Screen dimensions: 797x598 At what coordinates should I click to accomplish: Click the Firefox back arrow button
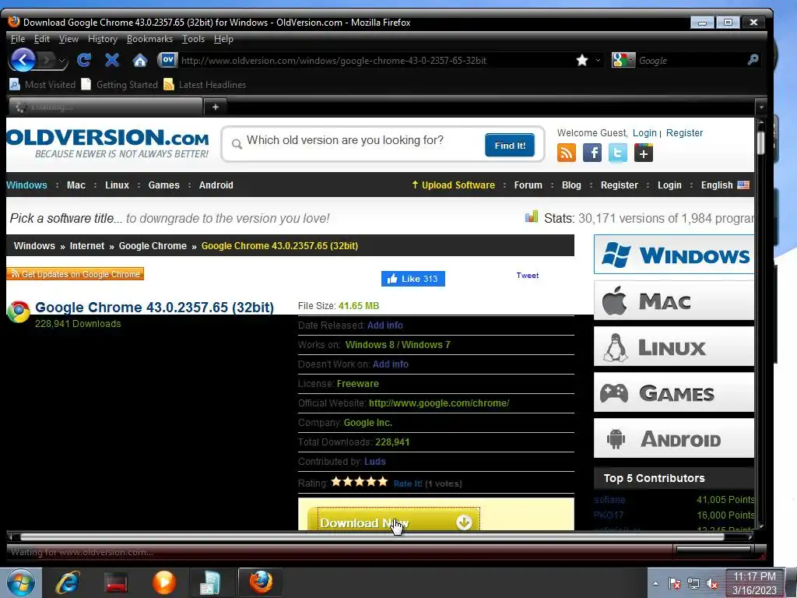coord(23,61)
